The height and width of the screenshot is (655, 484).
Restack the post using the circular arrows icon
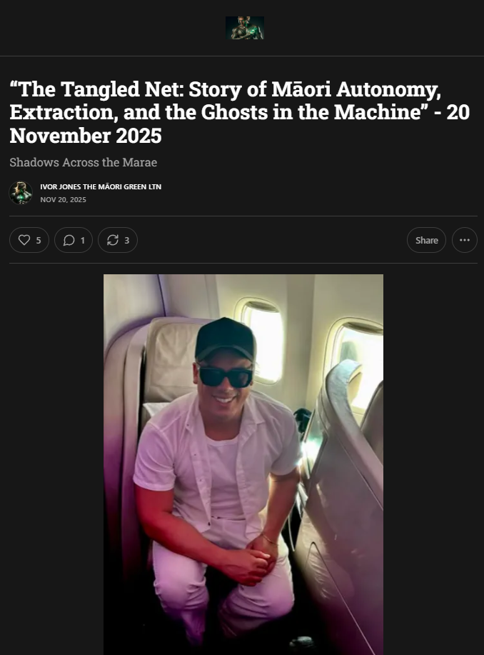112,240
